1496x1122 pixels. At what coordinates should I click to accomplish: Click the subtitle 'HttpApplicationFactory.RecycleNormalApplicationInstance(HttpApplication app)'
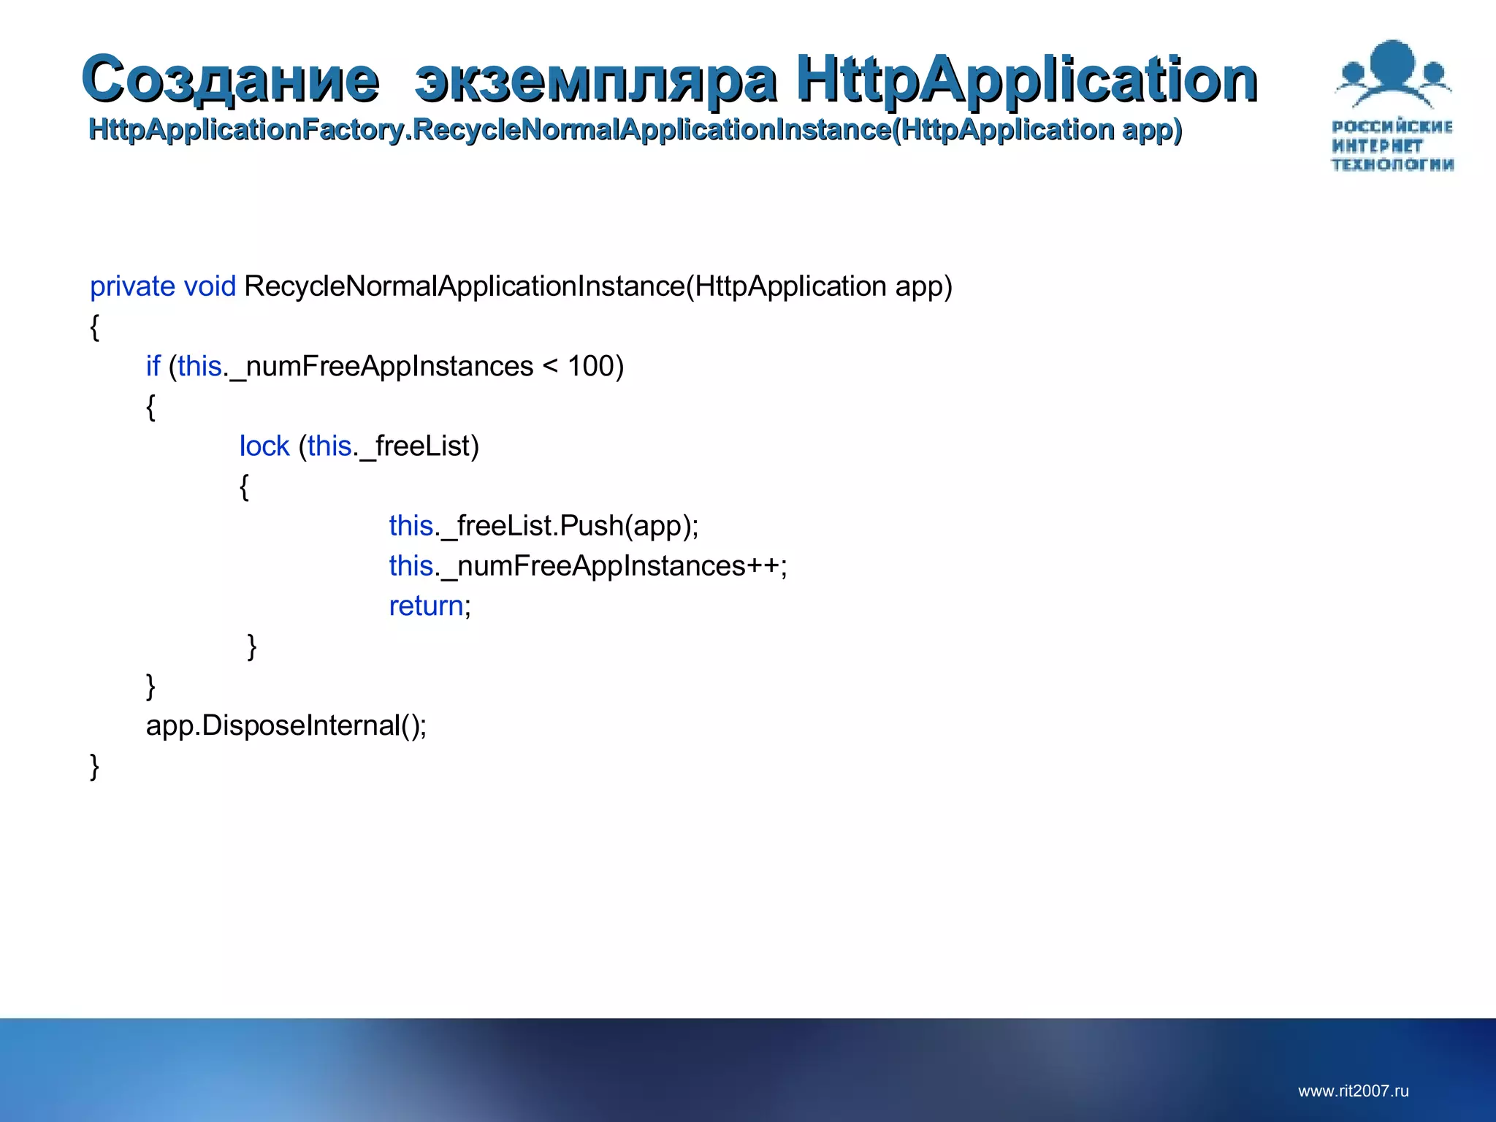636,130
